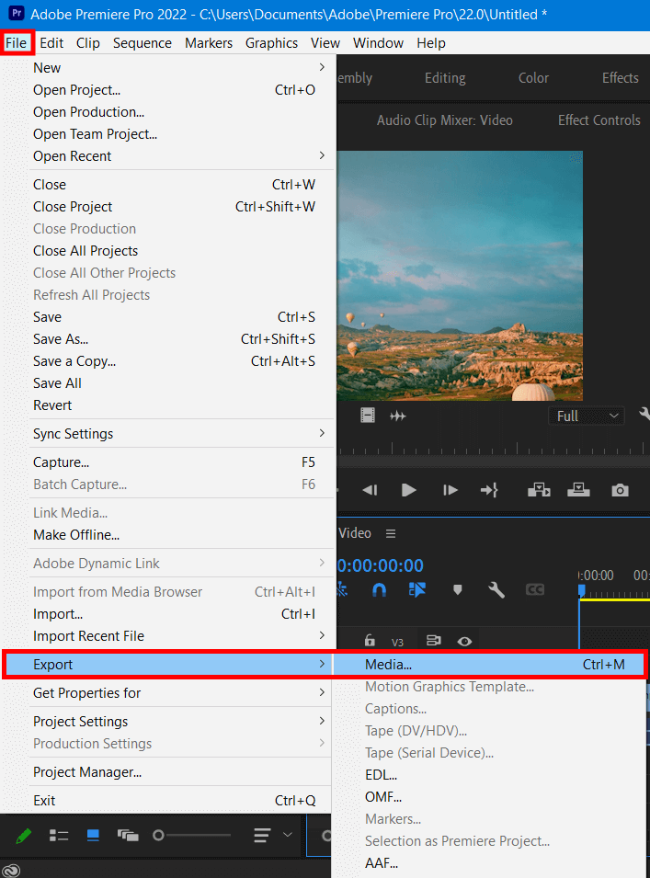Toggle timeline snapping magnet
650x878 pixels.
[379, 590]
